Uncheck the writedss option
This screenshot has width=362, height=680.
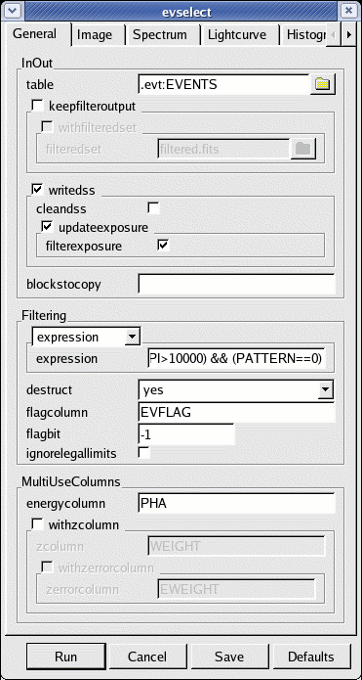(x=38, y=190)
